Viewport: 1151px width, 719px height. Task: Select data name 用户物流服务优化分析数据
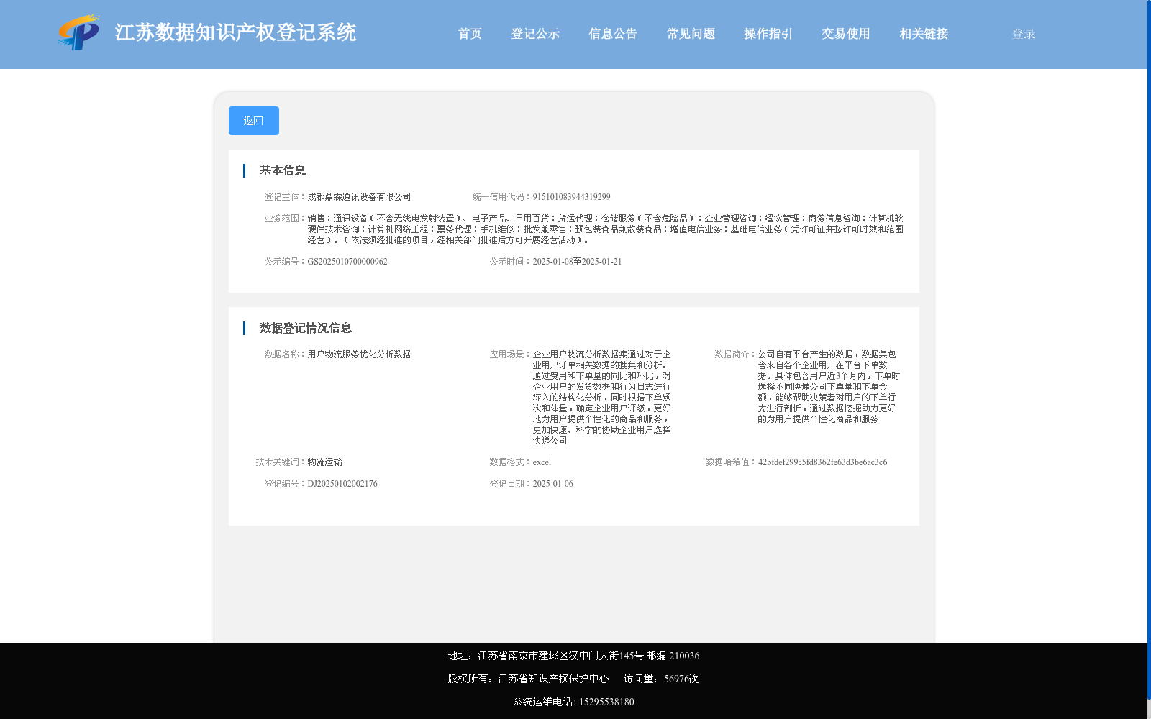point(359,354)
